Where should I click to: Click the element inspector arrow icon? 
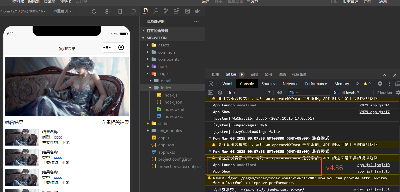point(211,84)
